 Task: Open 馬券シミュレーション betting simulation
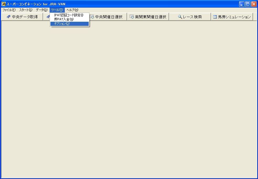tap(232, 17)
